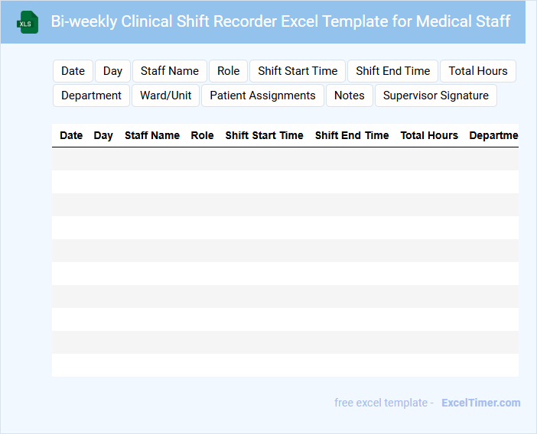Image resolution: width=537 pixels, height=434 pixels.
Task: Select the Patient Assignments tag
Action: click(x=262, y=96)
